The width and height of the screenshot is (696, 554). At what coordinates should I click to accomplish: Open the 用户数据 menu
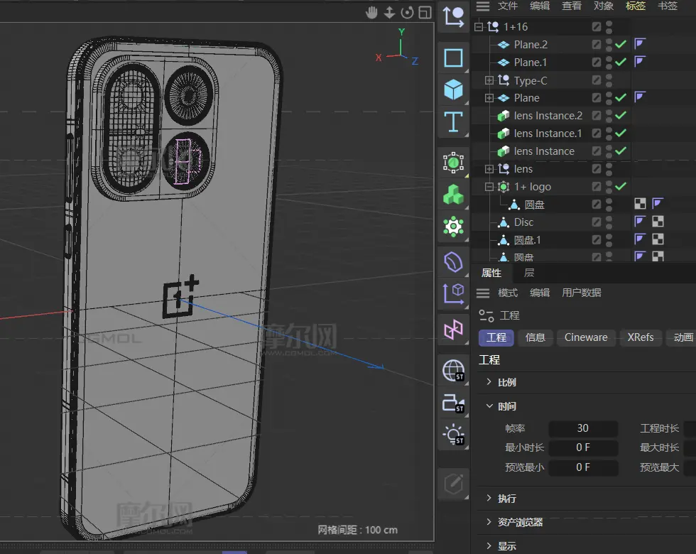tap(582, 293)
